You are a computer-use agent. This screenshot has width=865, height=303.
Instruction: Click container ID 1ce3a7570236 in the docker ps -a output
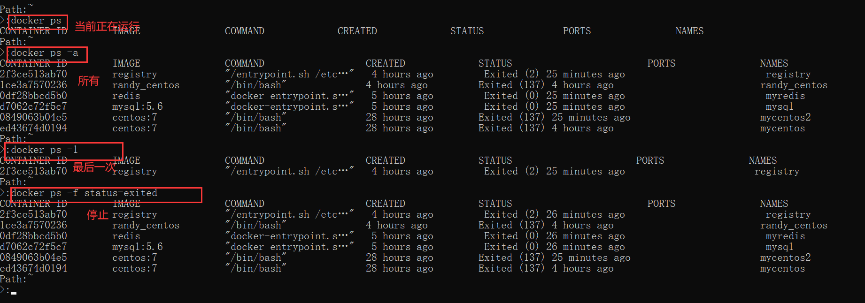point(34,85)
